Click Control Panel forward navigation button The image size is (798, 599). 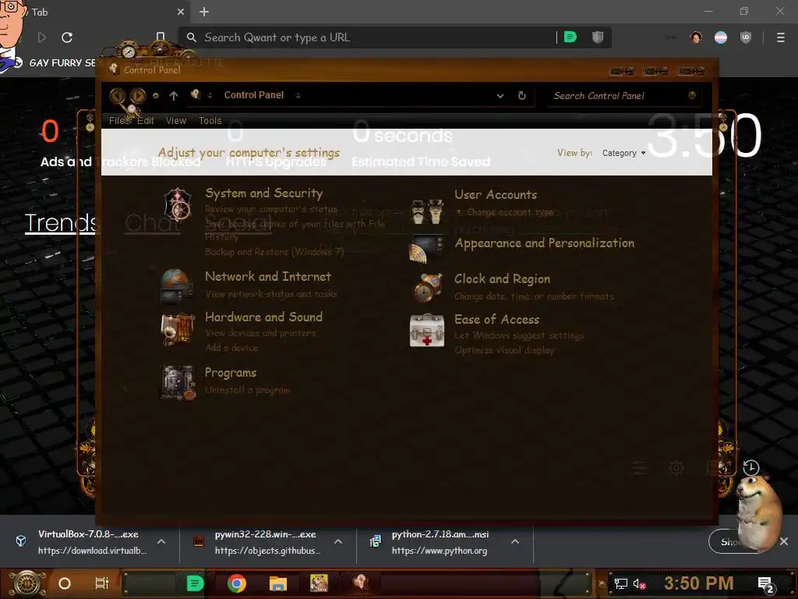pyautogui.click(x=137, y=95)
